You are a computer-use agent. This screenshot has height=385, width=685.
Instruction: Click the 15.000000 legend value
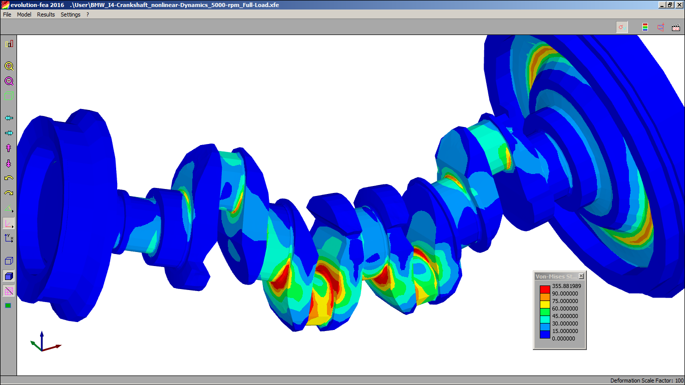pos(565,331)
